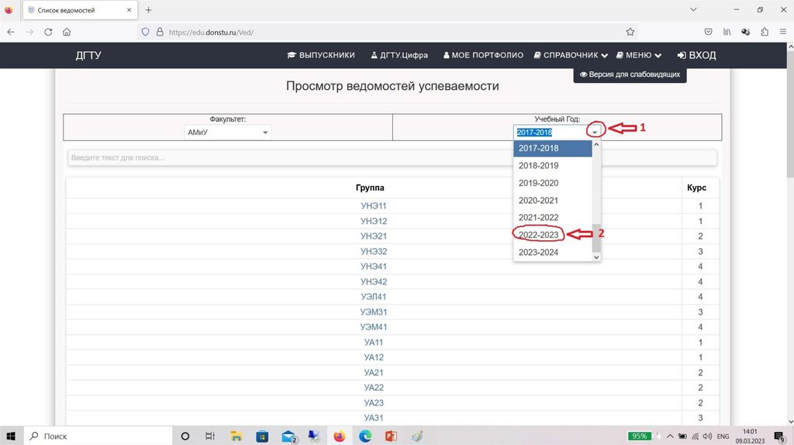Reload the page with the refresh icon
The image size is (794, 445).
pyautogui.click(x=48, y=32)
